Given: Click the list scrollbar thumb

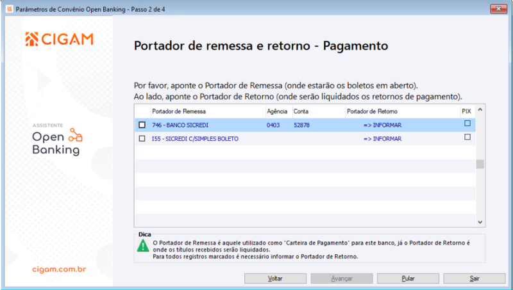Looking at the screenshot, I should tap(480, 164).
